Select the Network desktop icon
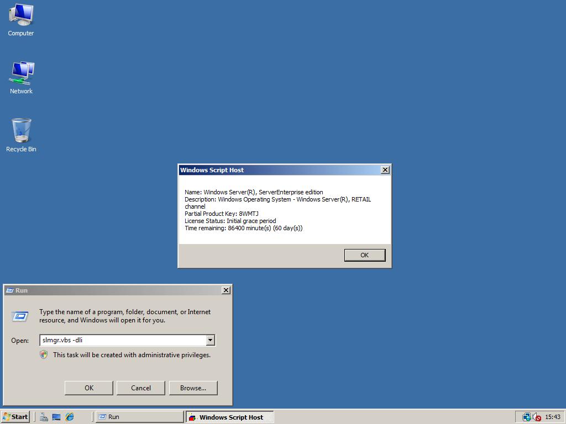 [x=21, y=78]
